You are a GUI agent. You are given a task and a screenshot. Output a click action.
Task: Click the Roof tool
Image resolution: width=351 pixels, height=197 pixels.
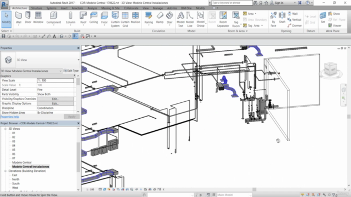(x=83, y=18)
